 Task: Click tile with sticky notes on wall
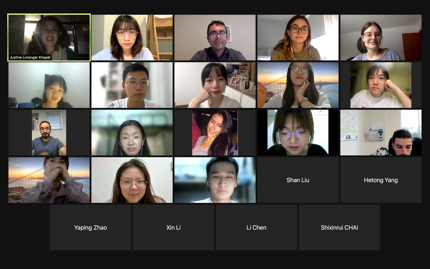(x=381, y=132)
